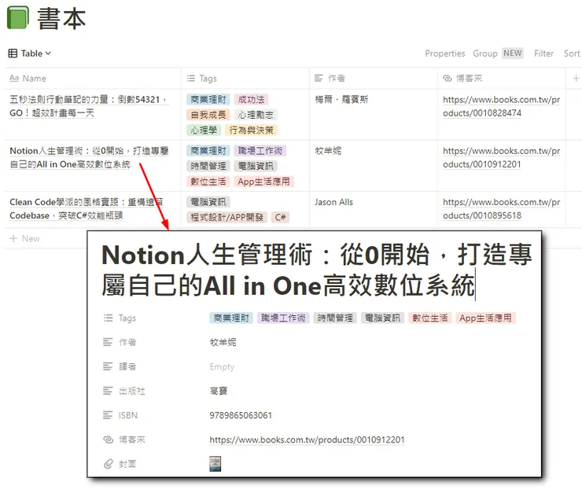The image size is (582, 489).
Task: Click the Tags property label in popup
Action: [x=127, y=318]
